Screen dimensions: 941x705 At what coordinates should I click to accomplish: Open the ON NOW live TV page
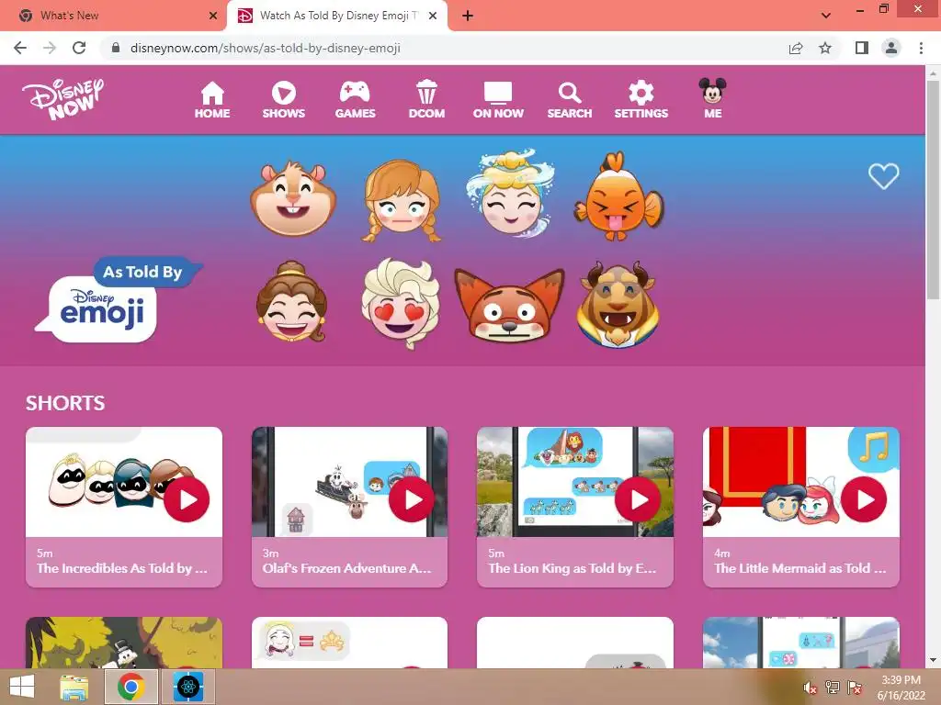[x=498, y=99]
